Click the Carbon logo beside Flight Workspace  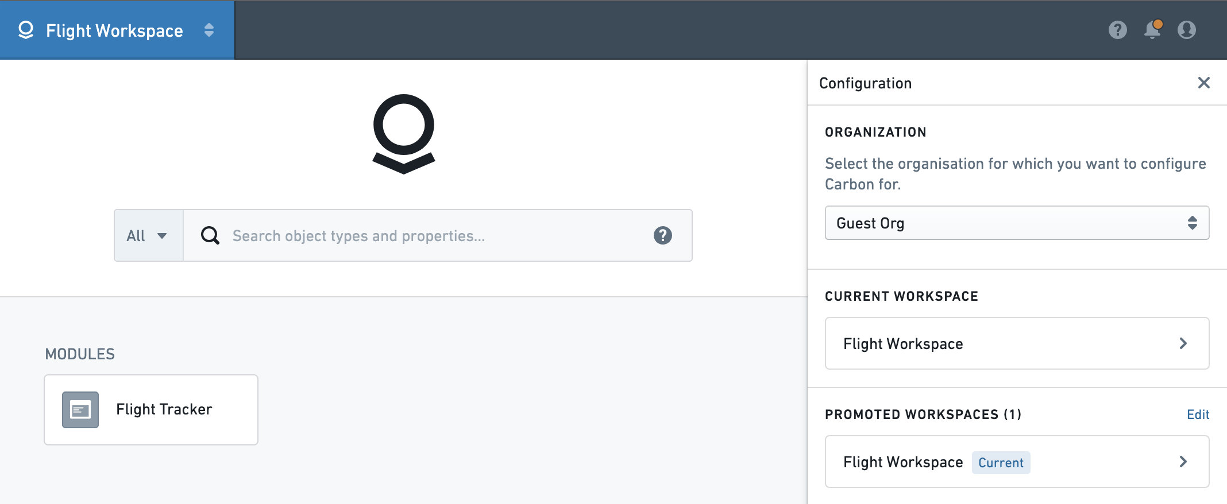coord(26,30)
